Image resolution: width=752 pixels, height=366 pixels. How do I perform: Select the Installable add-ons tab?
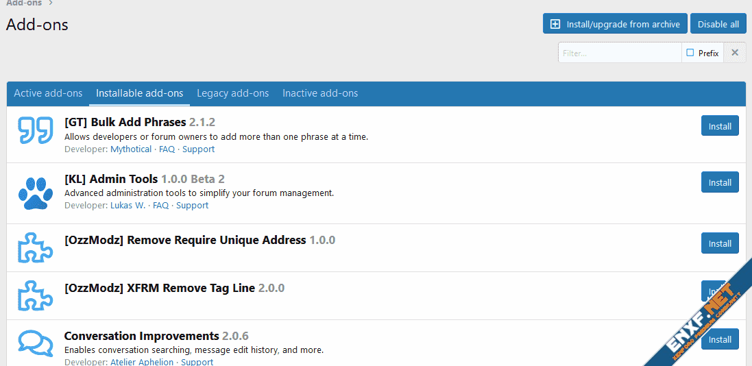point(139,93)
